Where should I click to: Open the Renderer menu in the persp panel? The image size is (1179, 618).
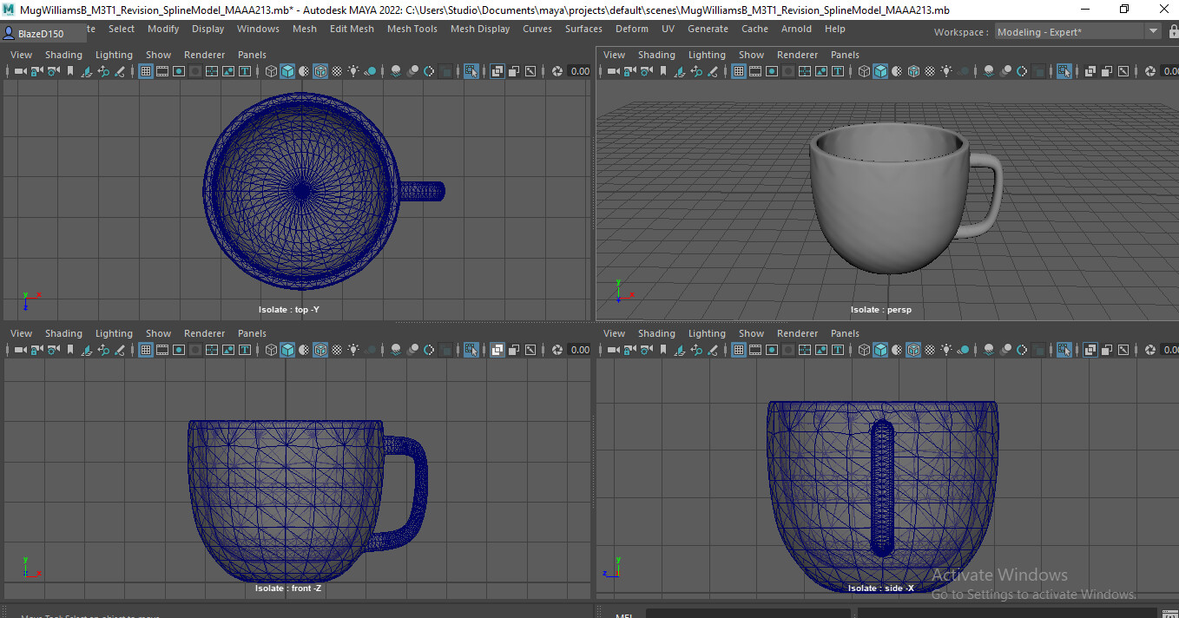pyautogui.click(x=797, y=54)
